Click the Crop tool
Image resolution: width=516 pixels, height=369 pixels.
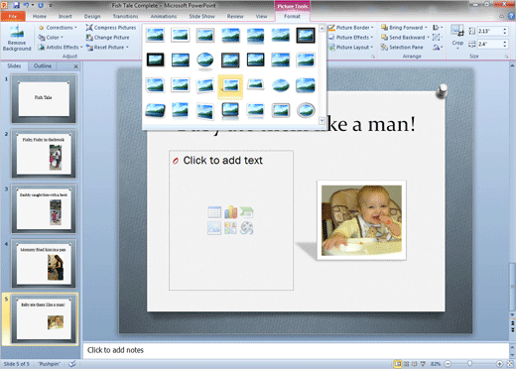click(457, 37)
